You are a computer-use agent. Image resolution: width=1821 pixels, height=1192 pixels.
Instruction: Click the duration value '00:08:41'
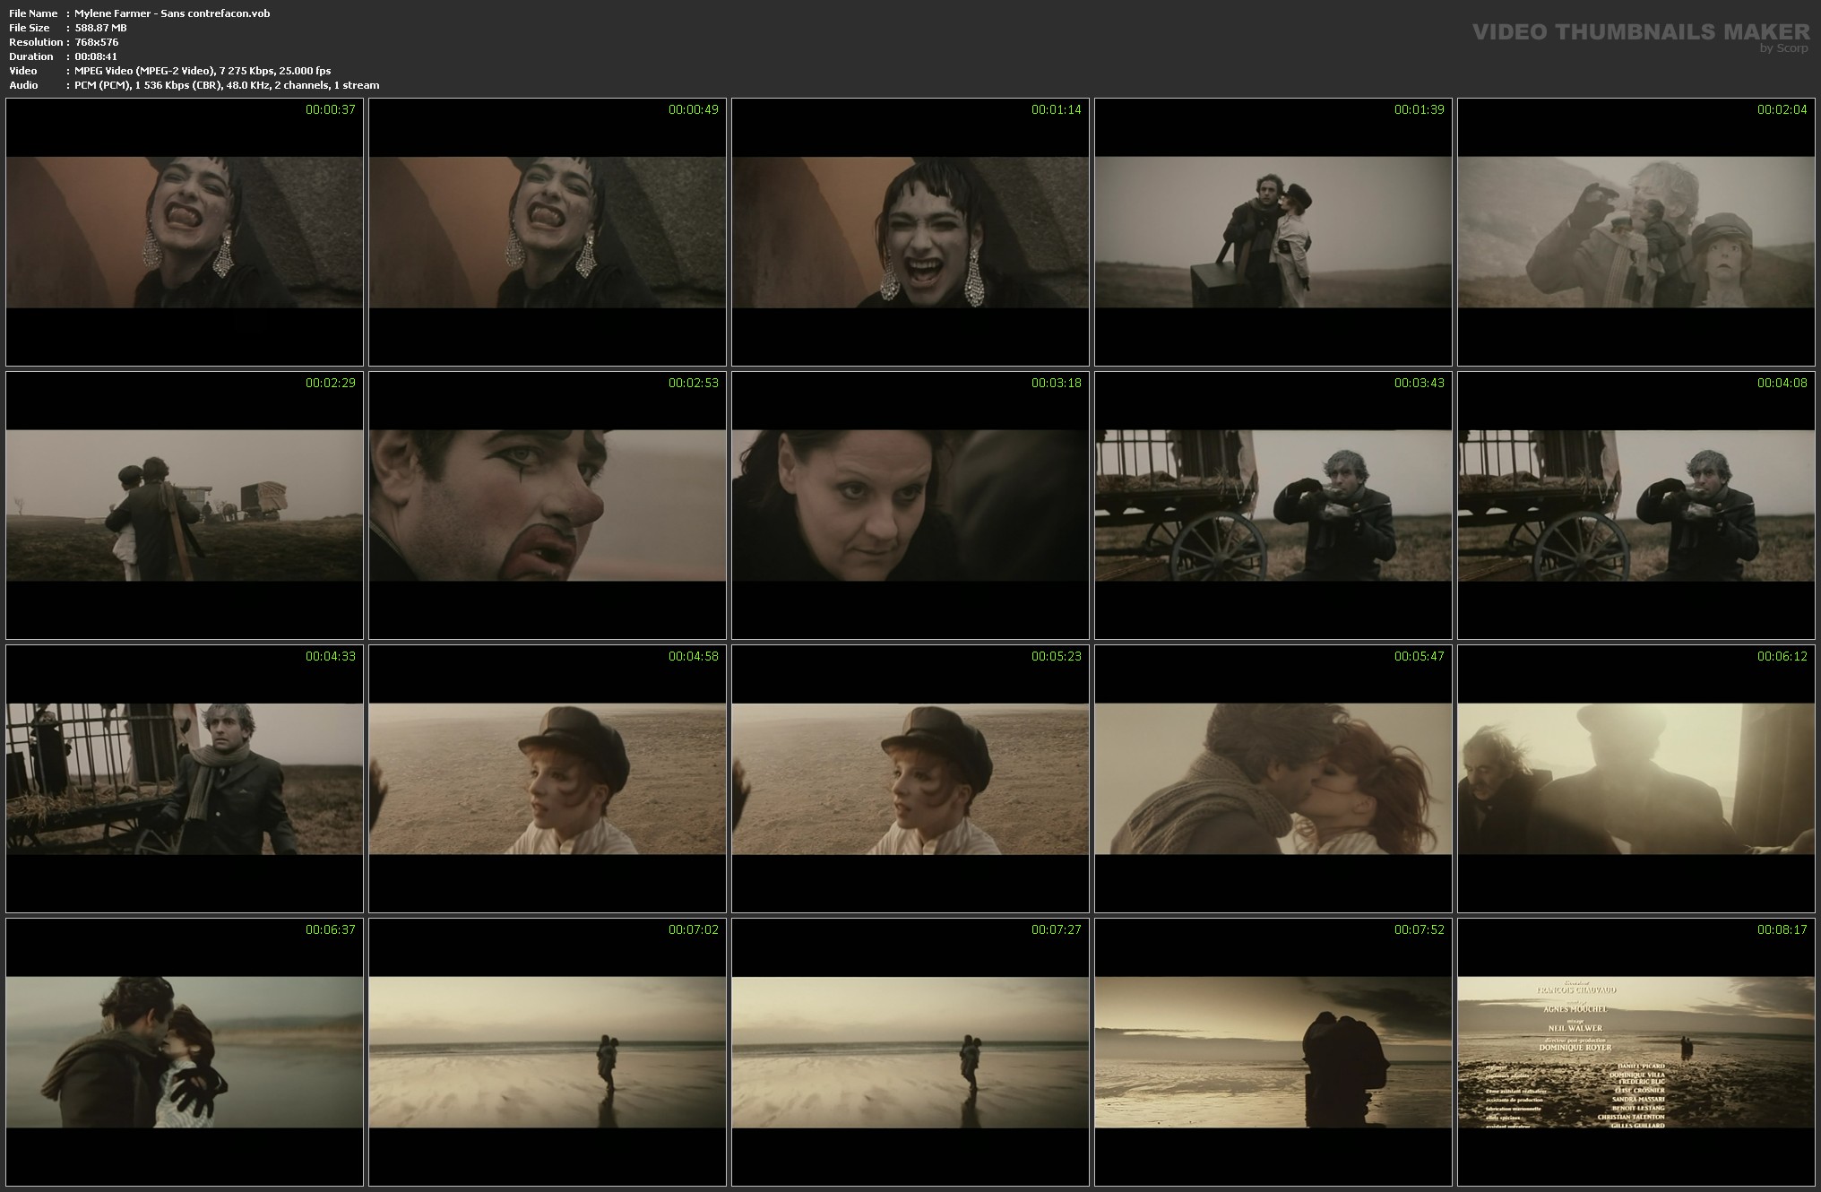[x=96, y=56]
